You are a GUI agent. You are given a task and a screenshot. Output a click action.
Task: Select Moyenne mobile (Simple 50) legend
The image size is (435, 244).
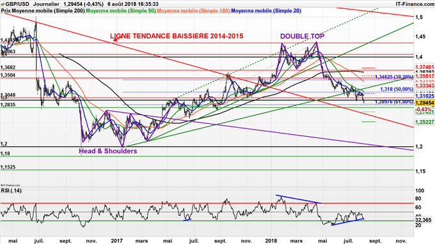(x=121, y=10)
